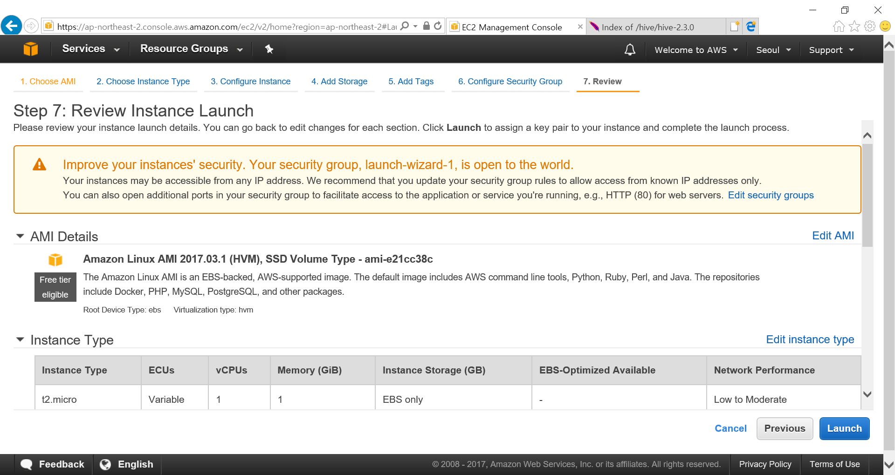895x475 pixels.
Task: Cancel the instance launch
Action: click(x=730, y=428)
